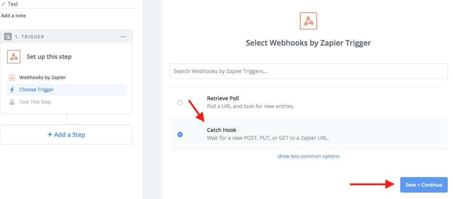
Task: Click the Save + Continue button
Action: [x=424, y=185]
